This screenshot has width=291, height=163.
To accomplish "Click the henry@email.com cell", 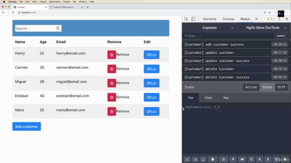I will point(71,53).
